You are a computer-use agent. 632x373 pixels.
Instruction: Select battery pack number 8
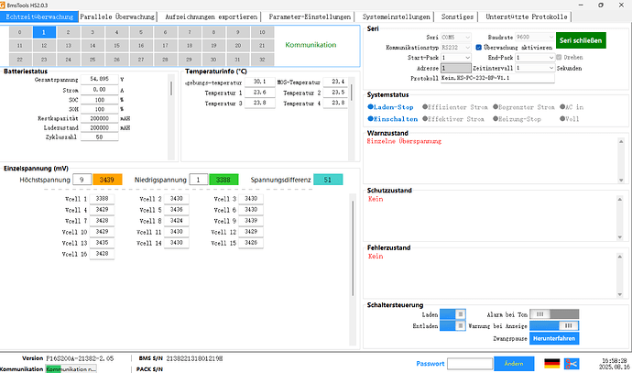click(x=213, y=32)
